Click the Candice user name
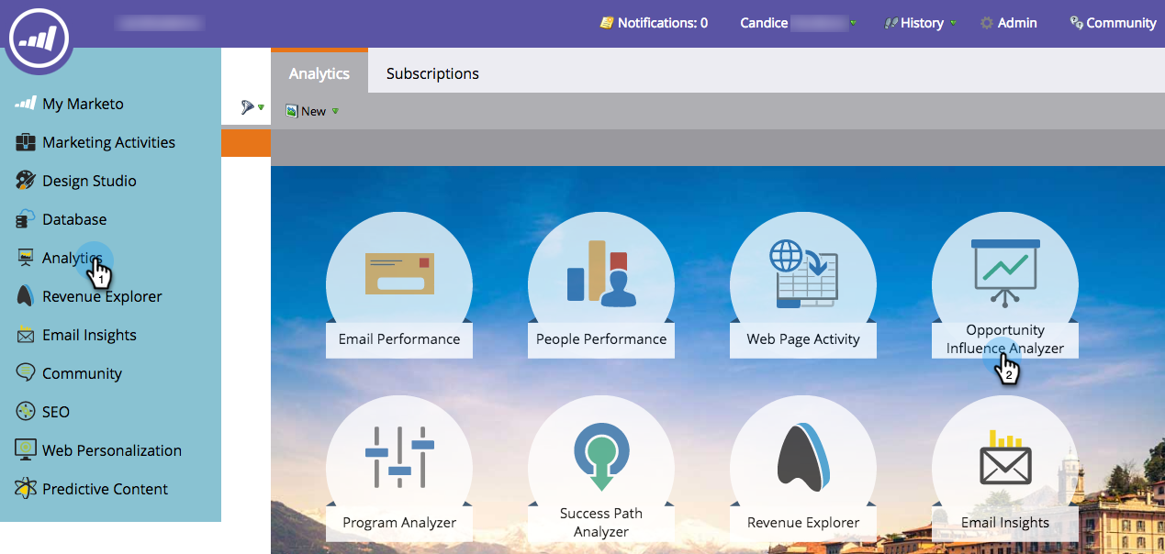 tap(764, 23)
